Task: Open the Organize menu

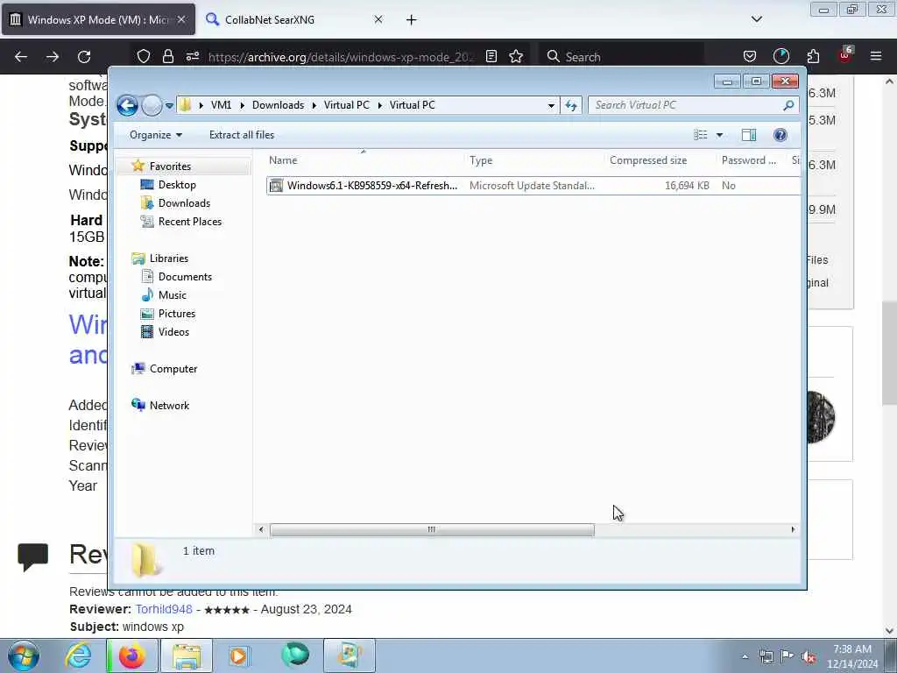Action: [156, 135]
